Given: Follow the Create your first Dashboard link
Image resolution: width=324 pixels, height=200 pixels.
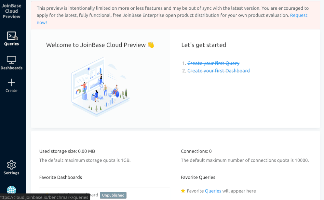Looking at the screenshot, I should 218,70.
